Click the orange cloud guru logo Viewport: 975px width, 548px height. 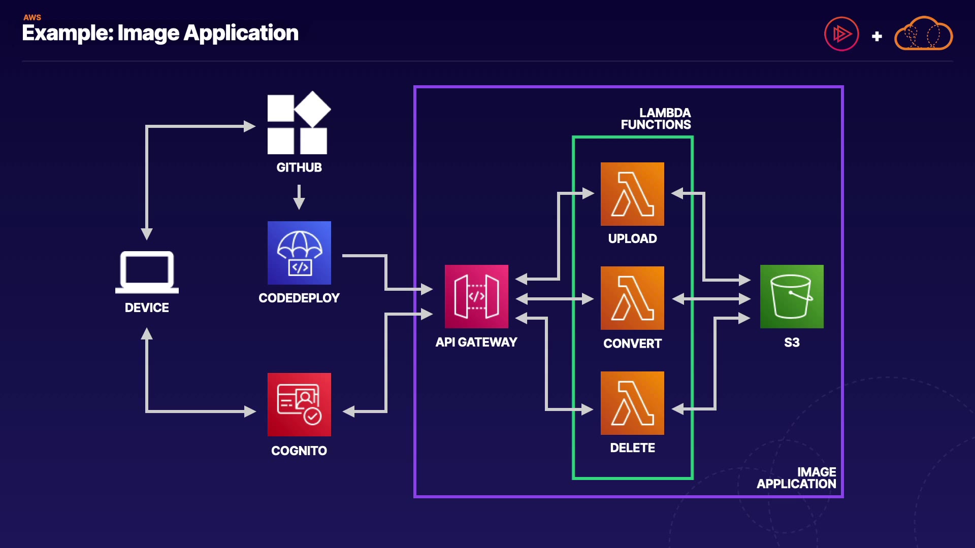(x=923, y=34)
